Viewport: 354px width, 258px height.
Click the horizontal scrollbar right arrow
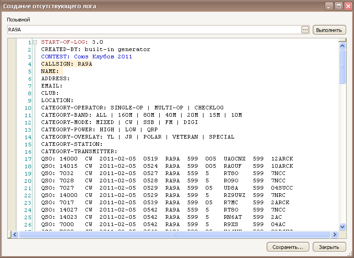point(334,234)
